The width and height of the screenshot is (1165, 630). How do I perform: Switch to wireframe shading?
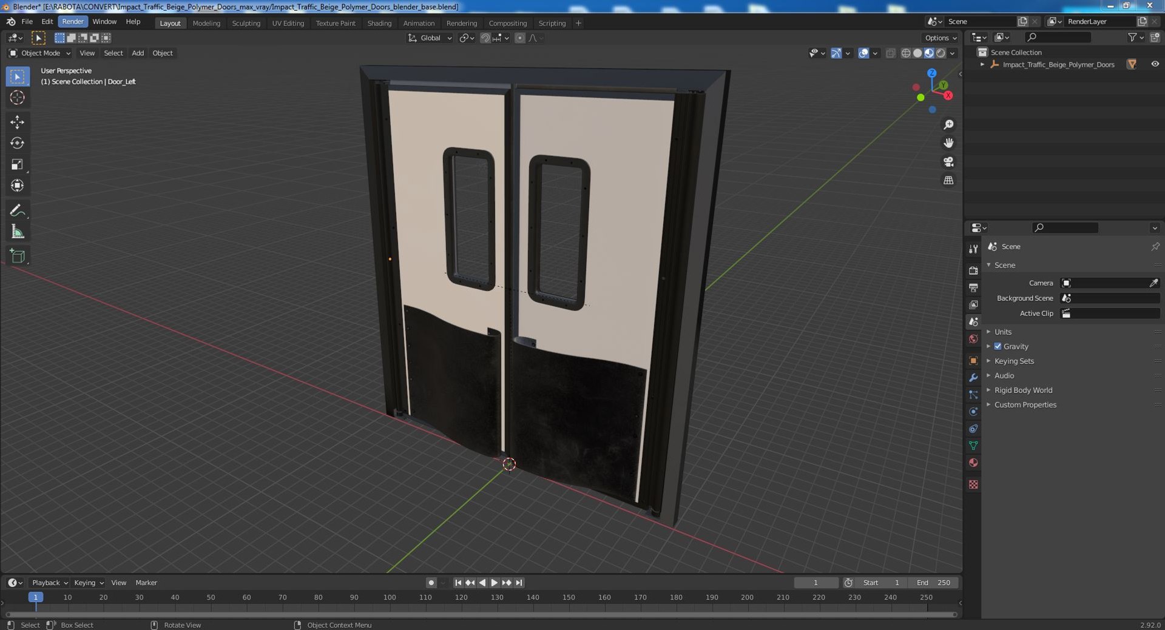pos(906,53)
